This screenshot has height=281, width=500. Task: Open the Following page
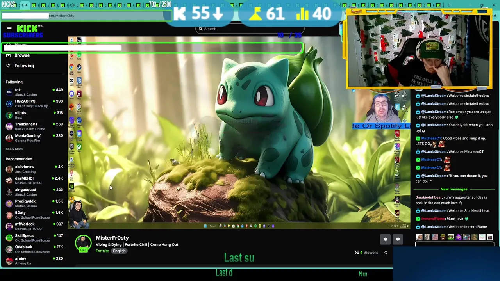[x=24, y=66]
